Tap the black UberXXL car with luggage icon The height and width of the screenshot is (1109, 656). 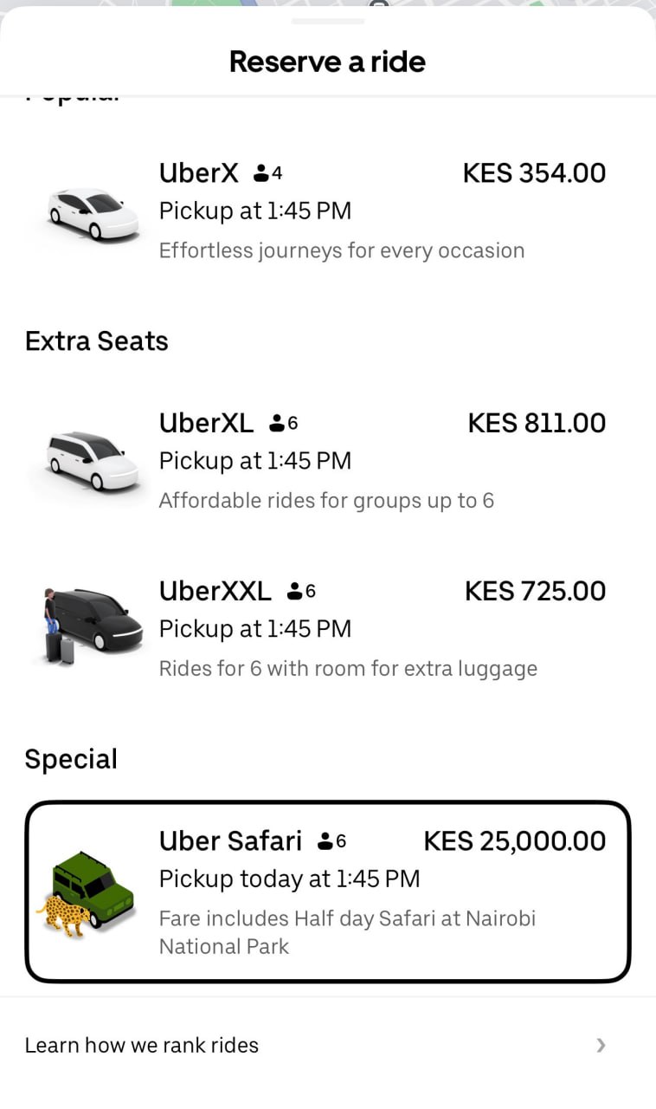(x=93, y=626)
